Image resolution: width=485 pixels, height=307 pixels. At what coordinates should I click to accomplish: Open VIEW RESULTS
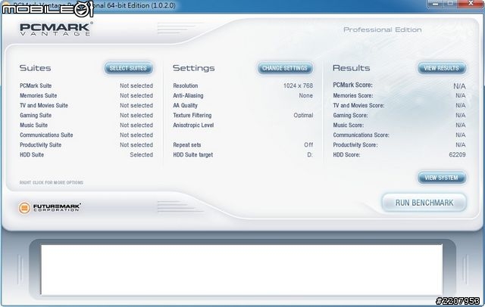point(441,68)
